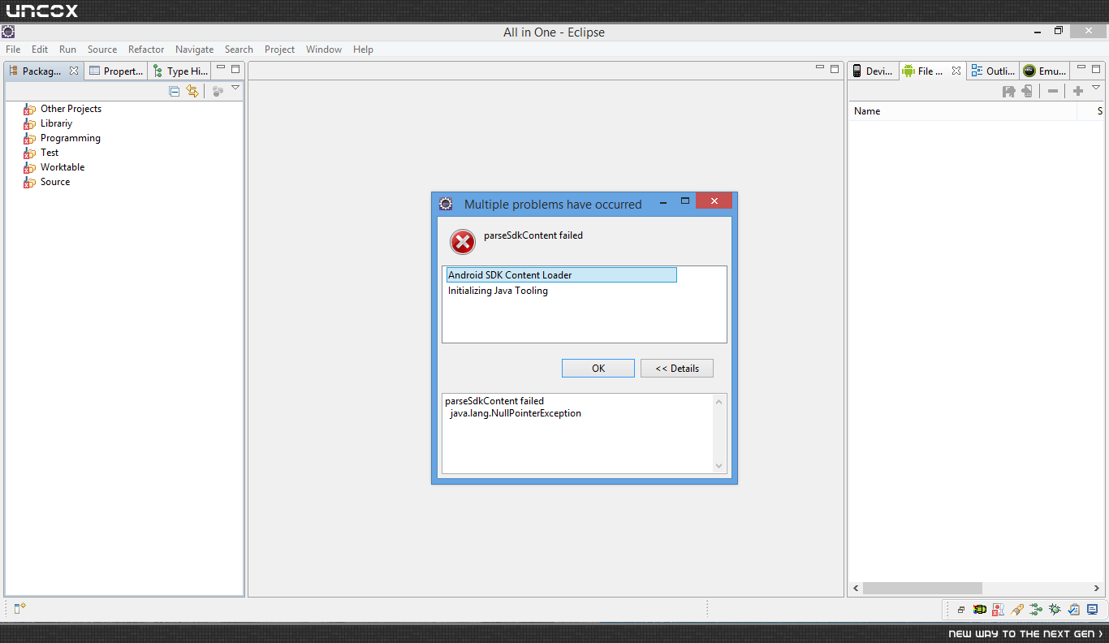1109x643 pixels.
Task: Open the File menu
Action: click(13, 50)
